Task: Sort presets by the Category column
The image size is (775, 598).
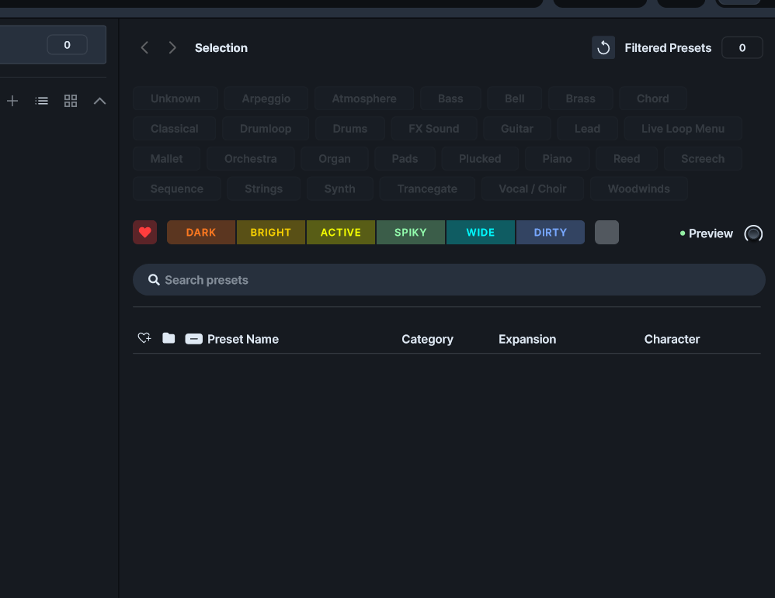Action: pos(427,339)
